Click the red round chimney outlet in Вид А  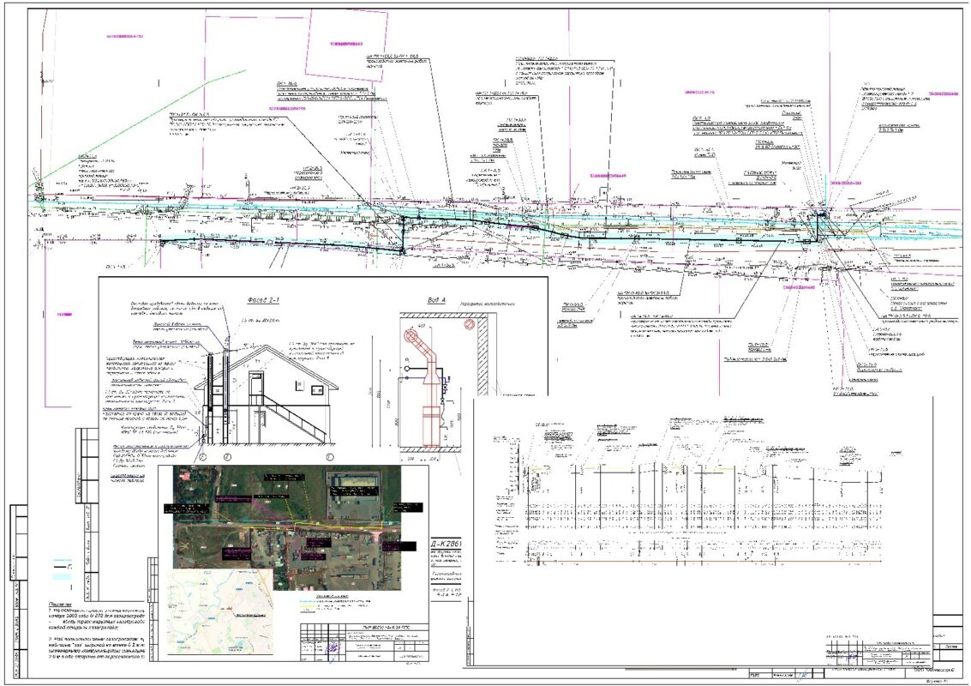point(412,338)
